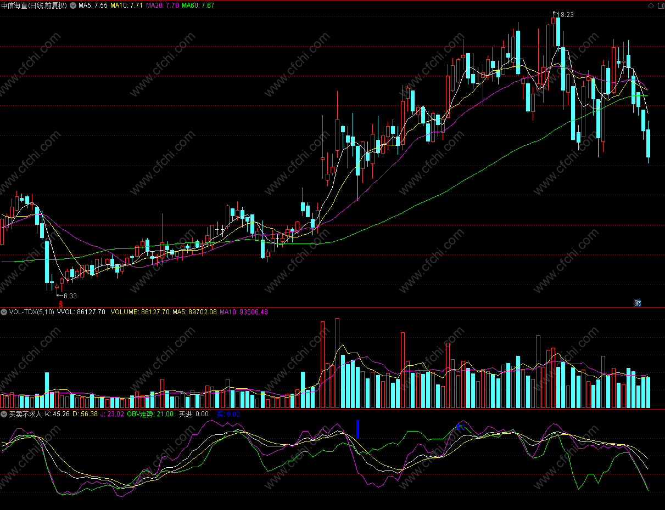
Task: Expand the VOL-TDX indicator dropdown arrow
Action: [4, 312]
